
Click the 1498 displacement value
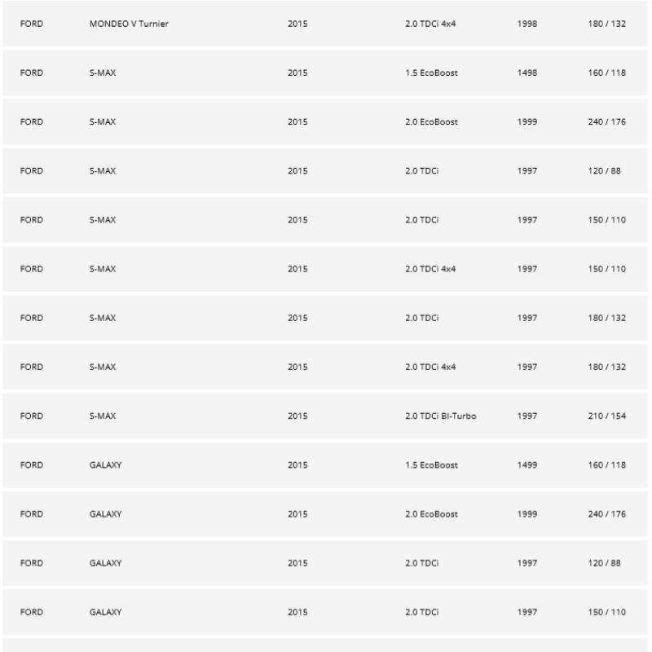(x=526, y=73)
